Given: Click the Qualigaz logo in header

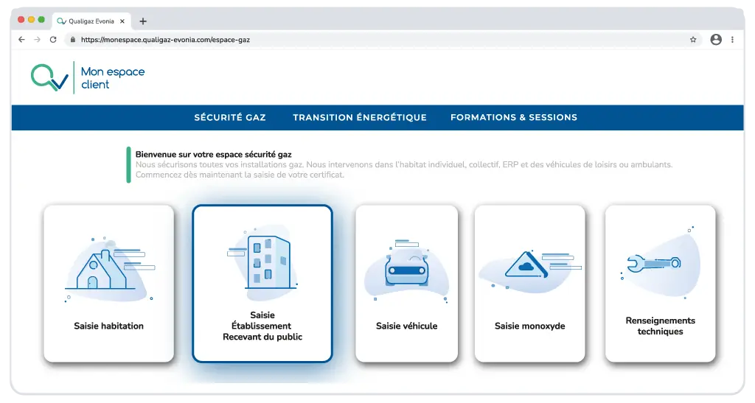Looking at the screenshot, I should (x=49, y=77).
